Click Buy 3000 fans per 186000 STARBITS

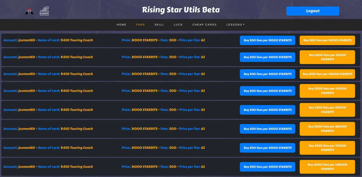tap(327, 129)
